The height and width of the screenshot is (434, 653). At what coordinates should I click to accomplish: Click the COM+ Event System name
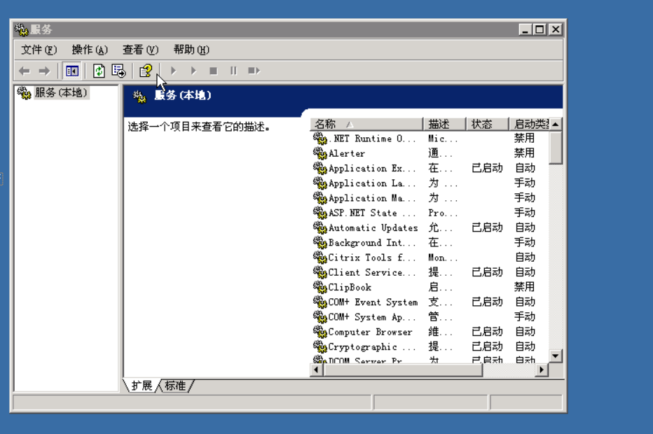point(373,302)
